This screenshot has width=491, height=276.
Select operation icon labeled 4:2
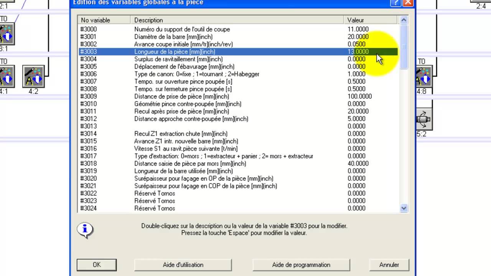tap(33, 76)
